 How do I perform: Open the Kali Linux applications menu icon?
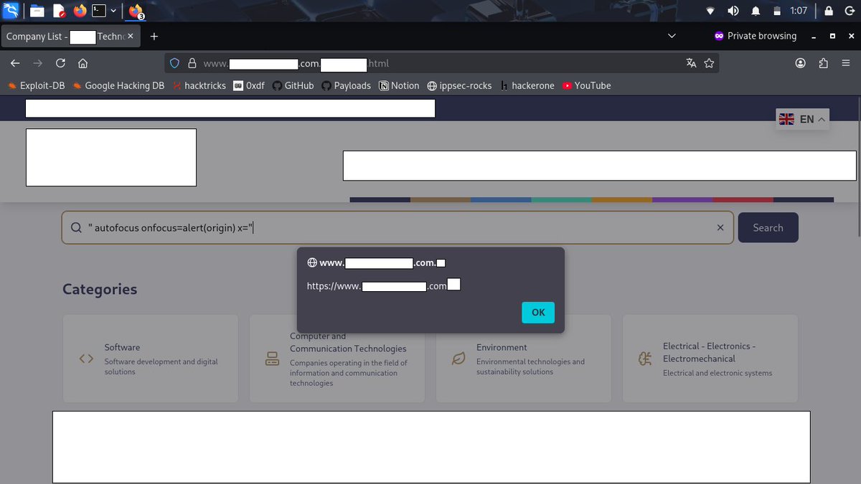click(x=10, y=11)
